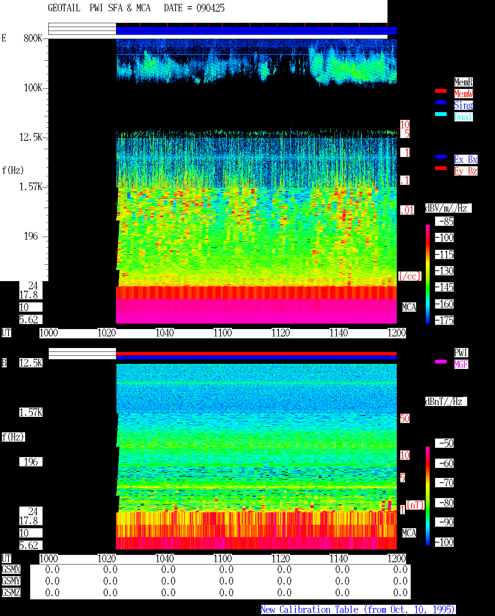Click the GSMY row label
The image size is (495, 616).
[x=11, y=581]
